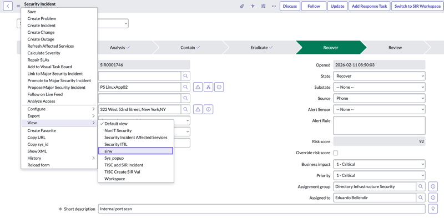Screen dimensions: 444x218
Task: Open attachments via the paperclip icon
Action: (x=242, y=6)
